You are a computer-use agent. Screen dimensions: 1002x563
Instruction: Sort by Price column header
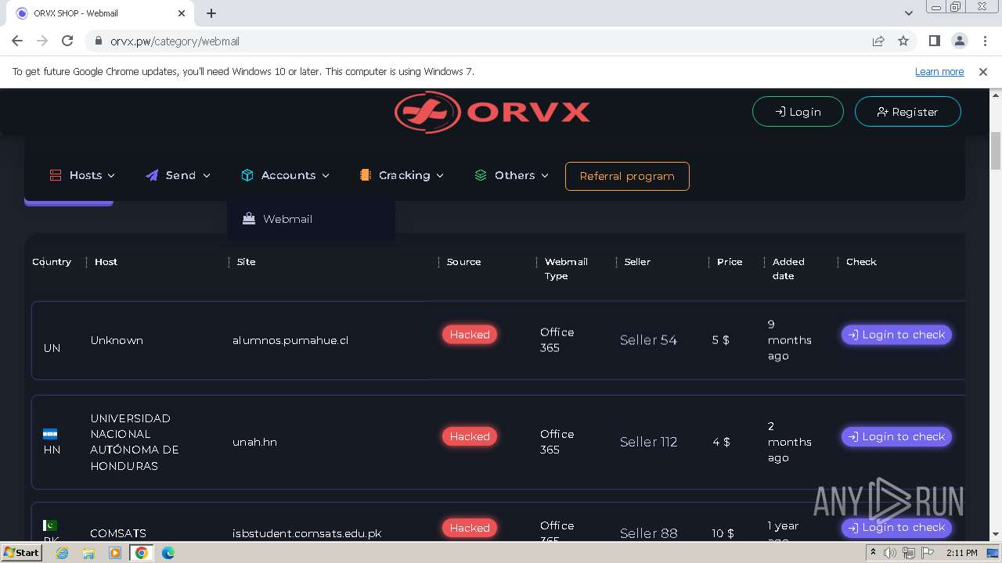730,262
